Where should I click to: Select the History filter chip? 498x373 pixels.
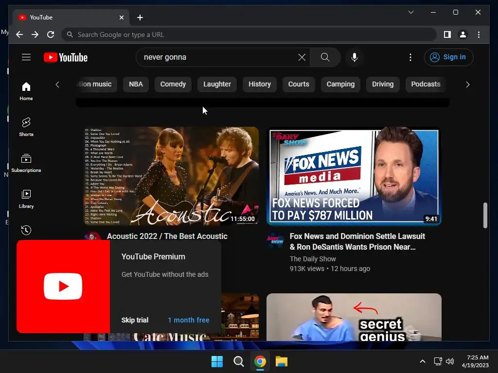click(x=260, y=85)
